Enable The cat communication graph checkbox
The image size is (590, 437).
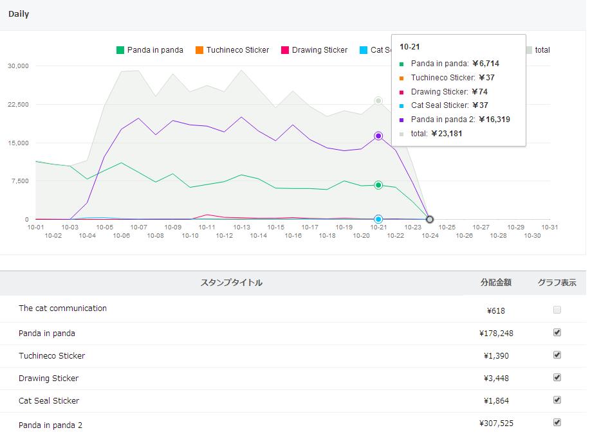[557, 310]
